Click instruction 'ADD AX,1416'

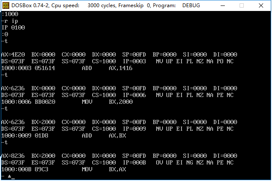coord(107,68)
